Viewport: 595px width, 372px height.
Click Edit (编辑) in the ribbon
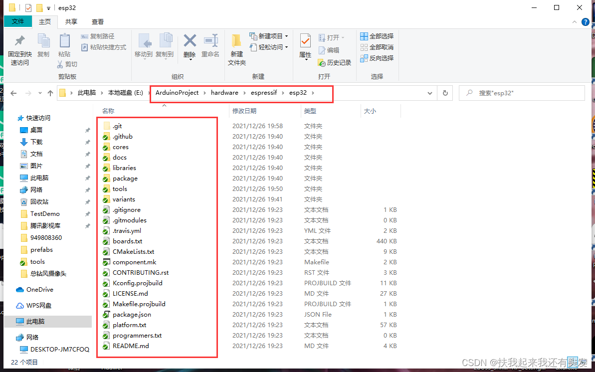(x=329, y=50)
